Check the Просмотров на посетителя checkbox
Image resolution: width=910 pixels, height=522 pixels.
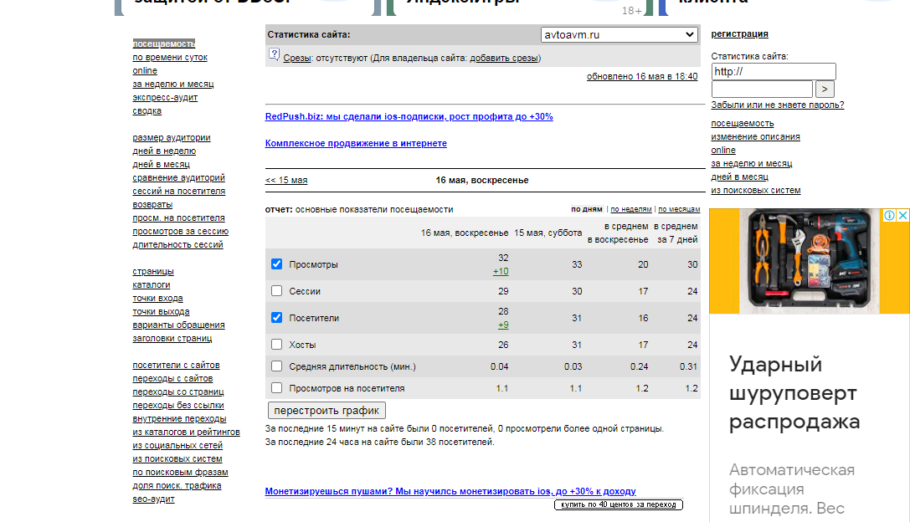(277, 387)
